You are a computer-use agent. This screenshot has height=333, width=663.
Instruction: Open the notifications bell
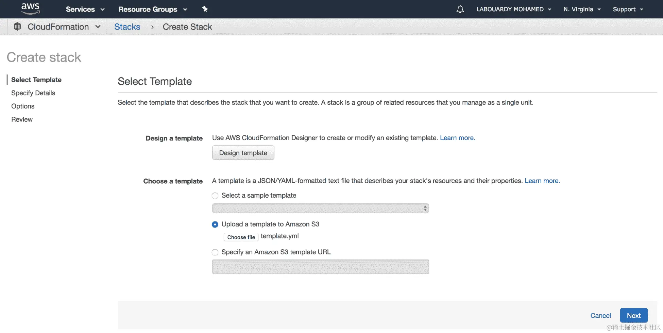pos(460,9)
